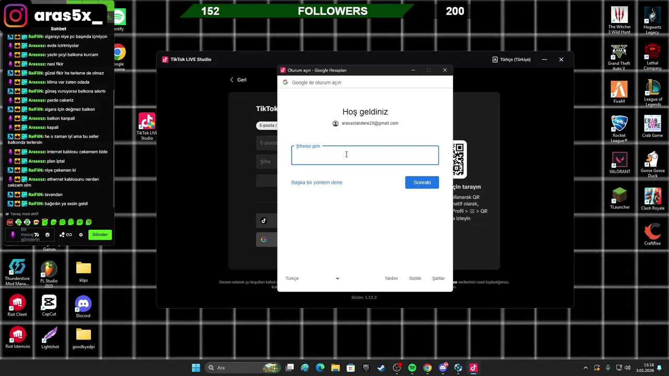Viewport: 669px width, 376px height.
Task: Open the FL Studio 2025 shortcut
Action: pyautogui.click(x=49, y=275)
